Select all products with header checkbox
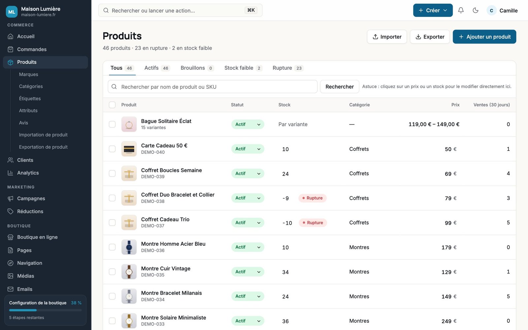The width and height of the screenshot is (528, 330). (x=112, y=105)
